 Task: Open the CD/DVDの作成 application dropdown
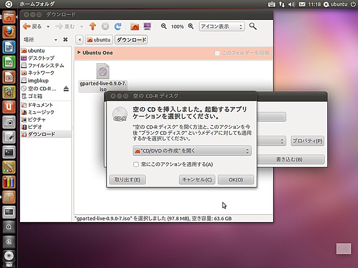[192, 151]
